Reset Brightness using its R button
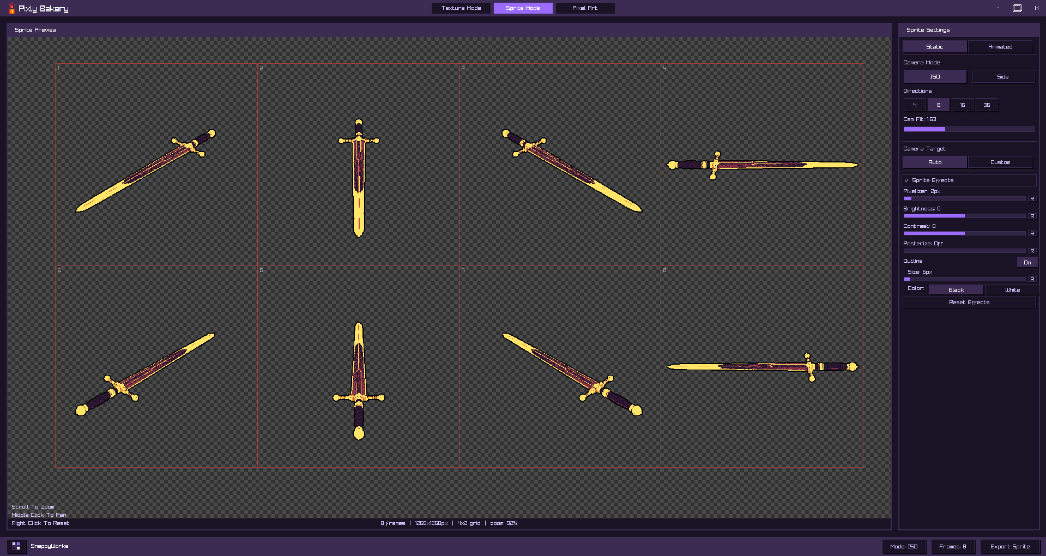This screenshot has width=1046, height=556. click(x=1032, y=216)
